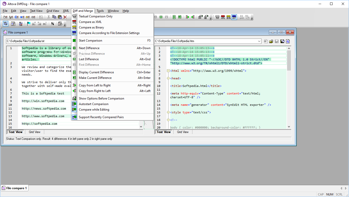Click the right pane Open file folder icon
The image size is (349, 197).
click(271, 41)
